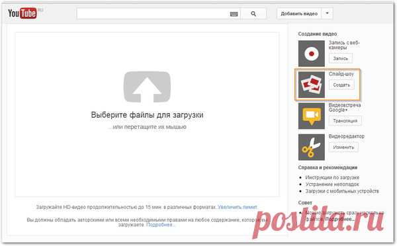Click the magnifying glass search button
397x246 pixels.
[253, 14]
